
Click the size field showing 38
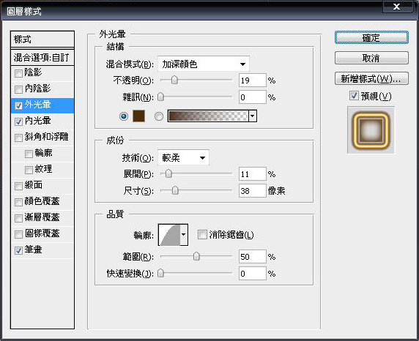(x=253, y=191)
